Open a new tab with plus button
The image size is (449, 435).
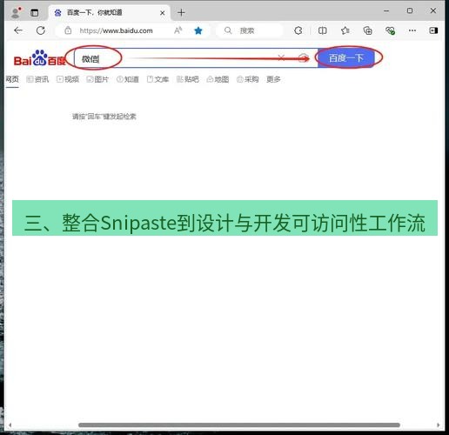click(x=181, y=12)
